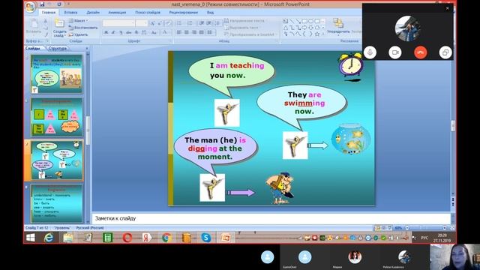Viewport: 480px width, 270px height.
Task: Open the Рецензирование ribbon tab
Action: (x=183, y=13)
